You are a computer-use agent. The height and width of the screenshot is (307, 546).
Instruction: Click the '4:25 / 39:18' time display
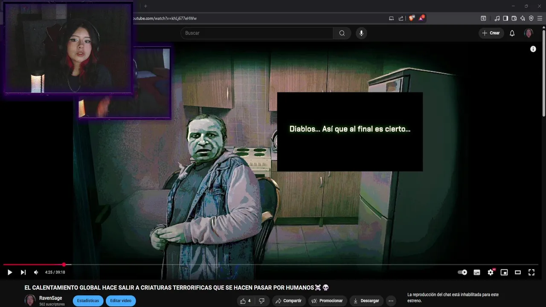pyautogui.click(x=55, y=272)
